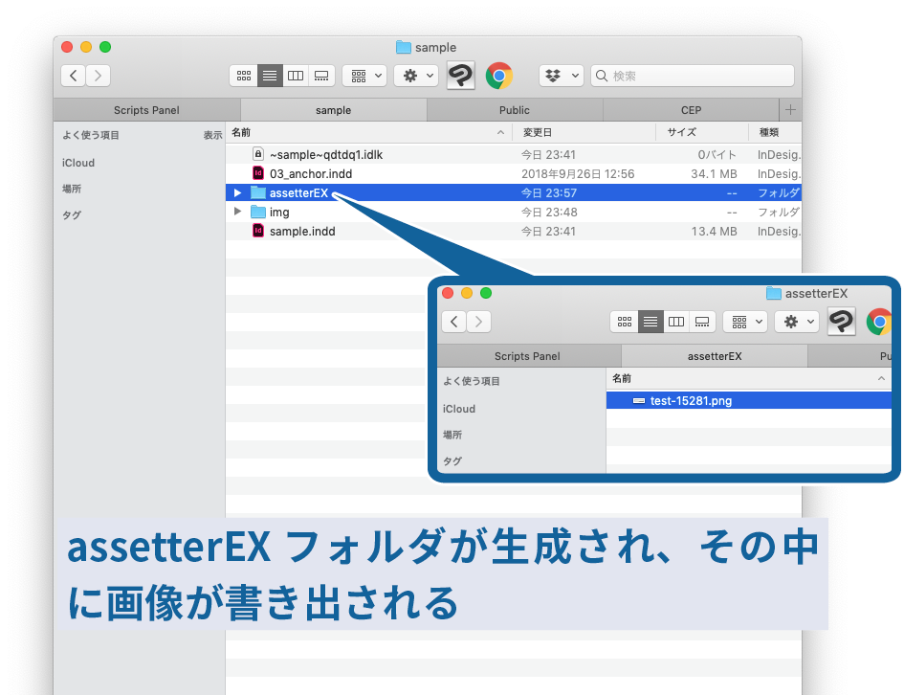Open the Dropbox toolbar dropdown
This screenshot has height=695, width=904.
[563, 75]
